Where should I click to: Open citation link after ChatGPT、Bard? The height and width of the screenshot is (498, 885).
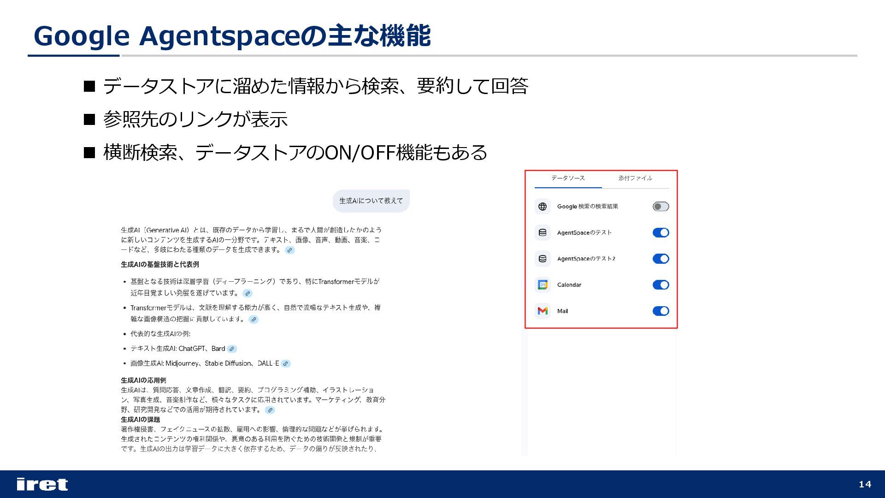pyautogui.click(x=232, y=349)
